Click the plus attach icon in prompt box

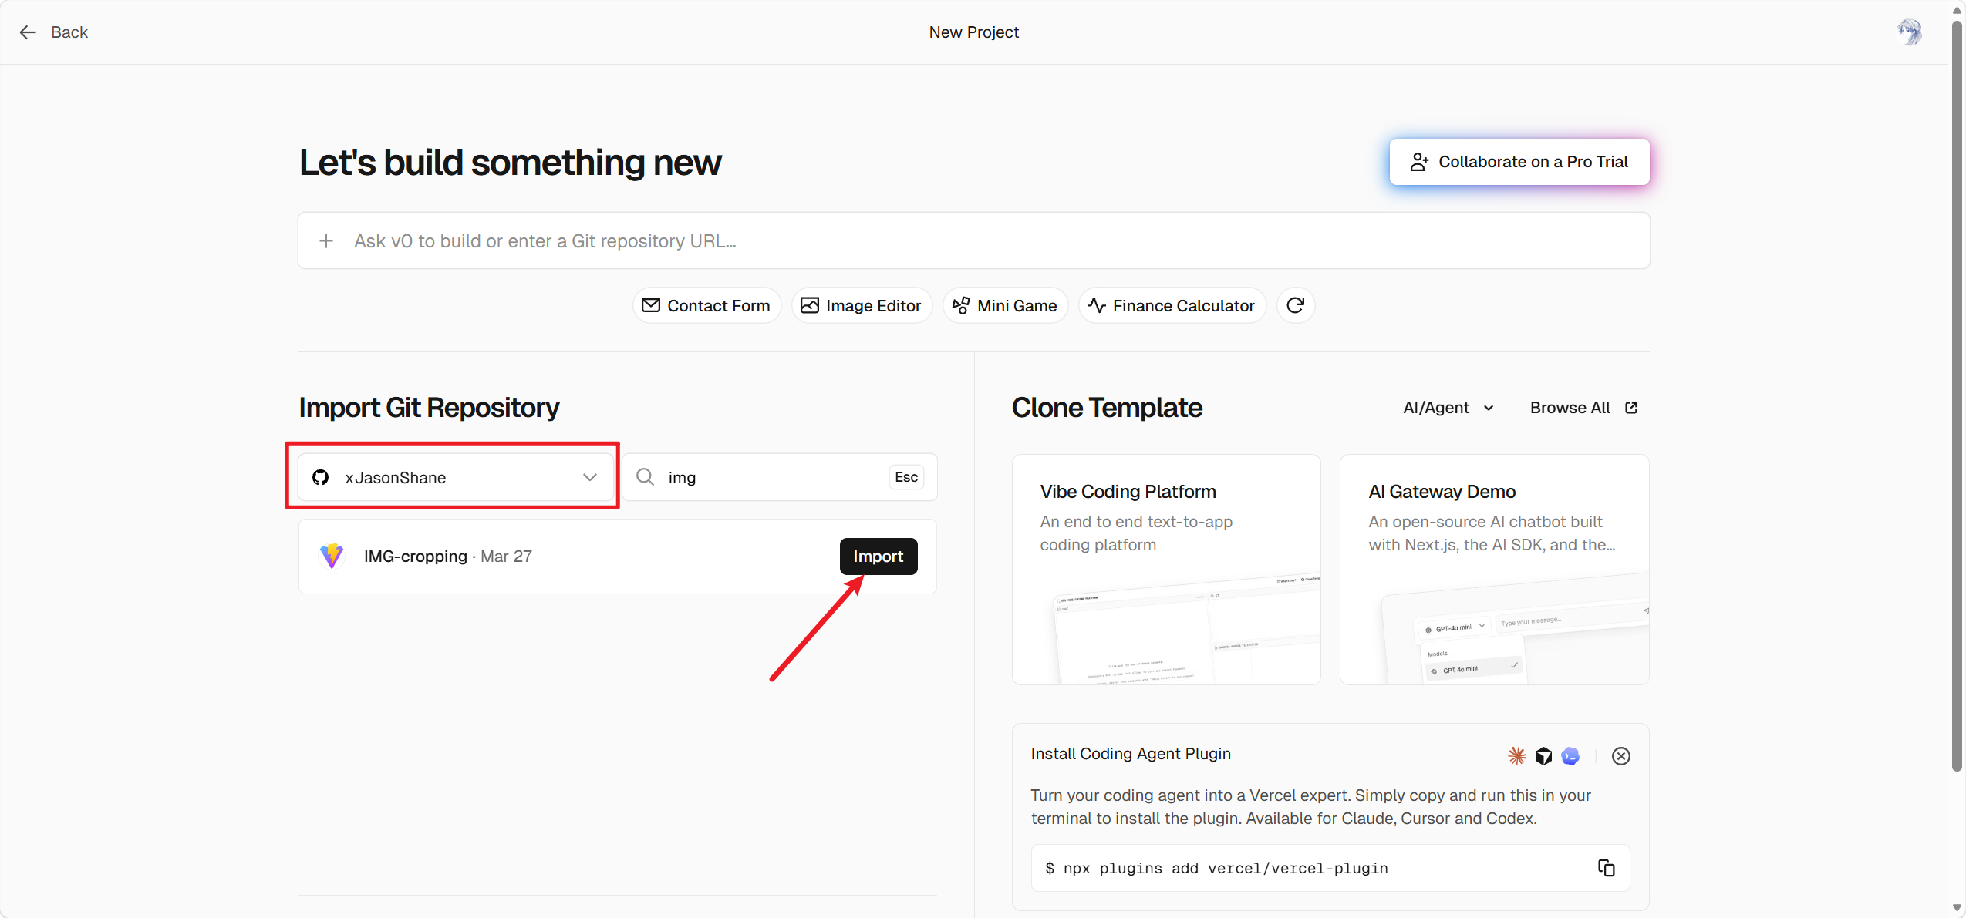(326, 241)
